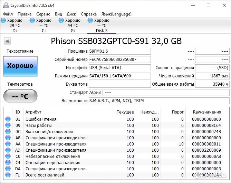Viewport: 231px width, 183px height.
Task: Click status orb of attribute C0 row
Action: [x=8, y=156]
